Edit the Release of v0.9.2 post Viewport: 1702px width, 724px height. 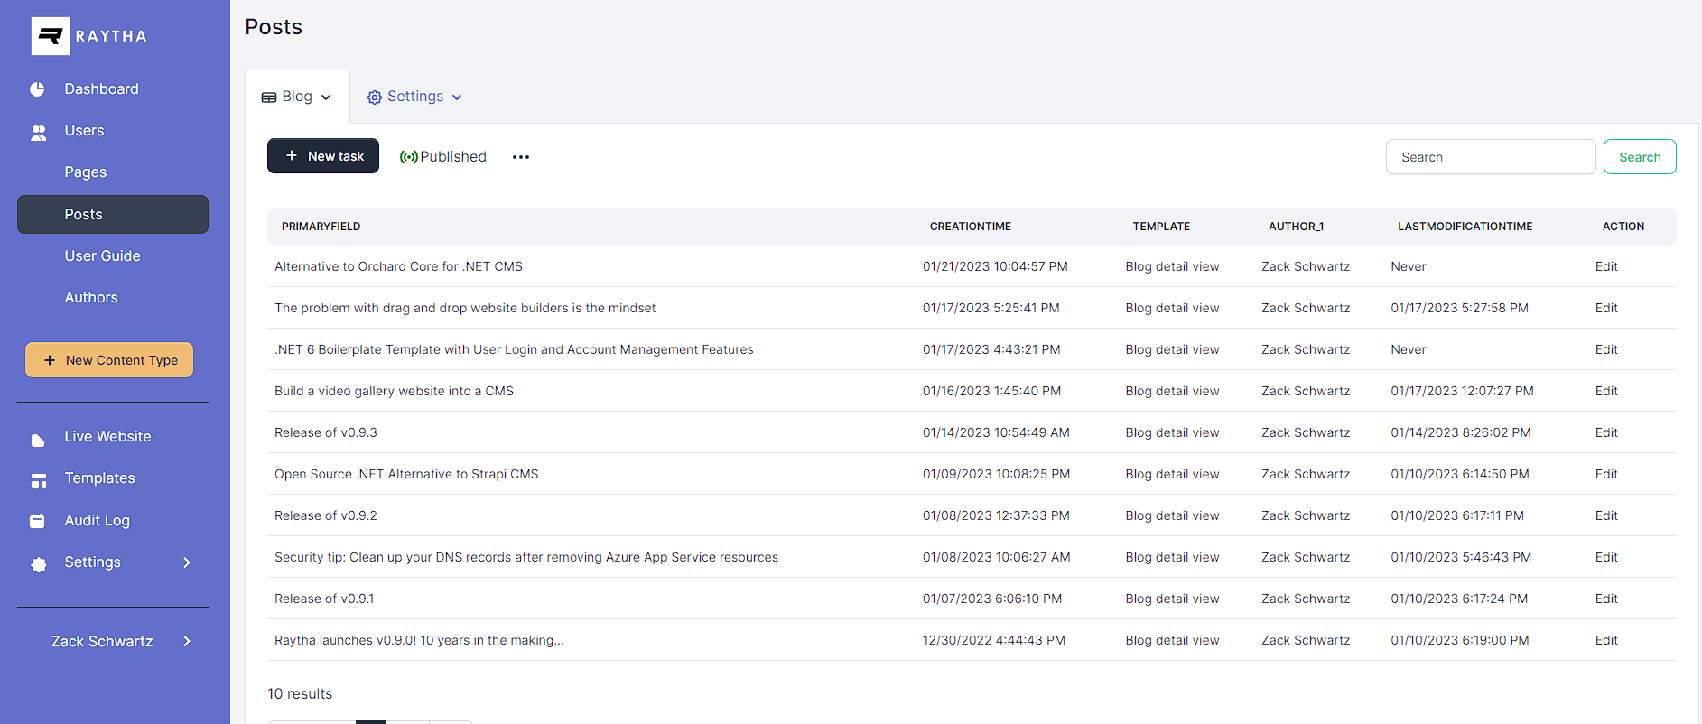[1606, 516]
